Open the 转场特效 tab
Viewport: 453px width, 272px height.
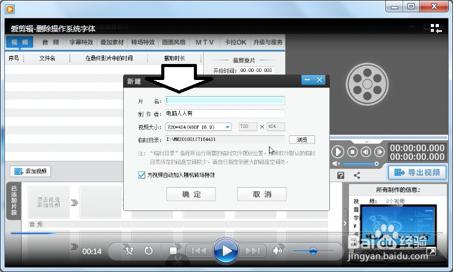click(143, 42)
